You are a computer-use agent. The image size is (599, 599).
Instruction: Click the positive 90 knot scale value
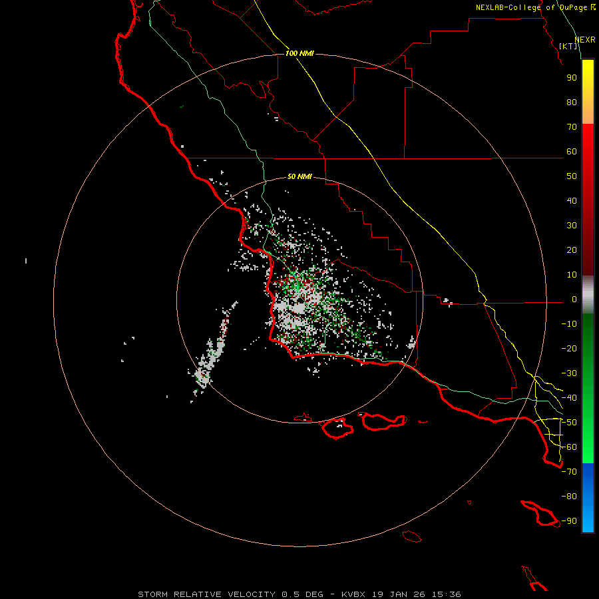pyautogui.click(x=572, y=78)
